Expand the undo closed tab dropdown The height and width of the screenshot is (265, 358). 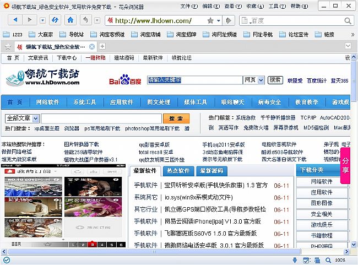[97, 20]
